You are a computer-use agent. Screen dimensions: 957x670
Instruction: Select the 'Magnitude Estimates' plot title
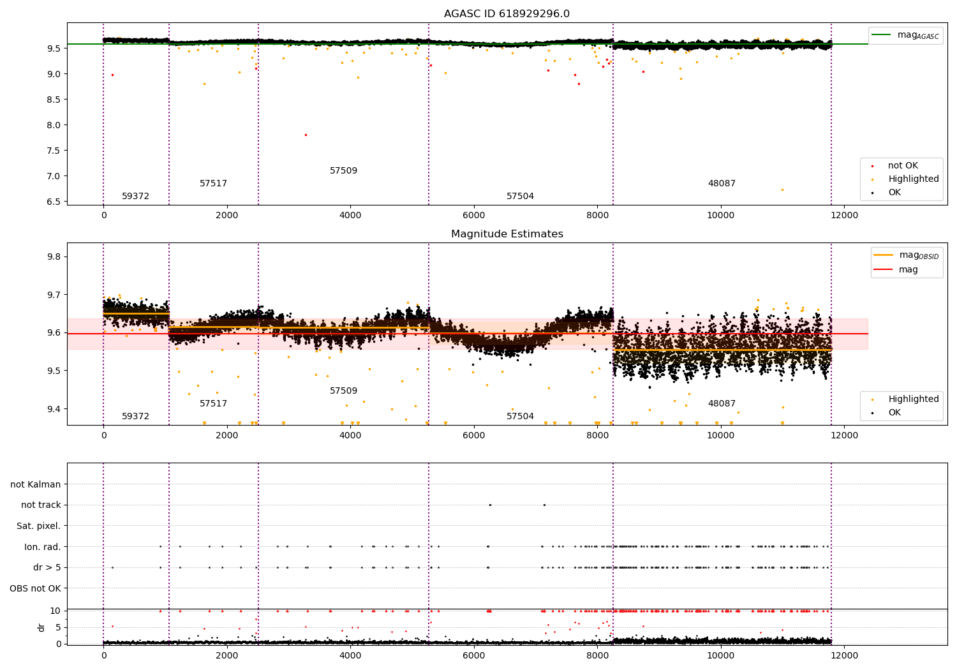pos(507,234)
